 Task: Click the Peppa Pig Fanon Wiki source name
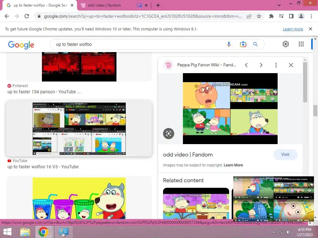coord(207,65)
